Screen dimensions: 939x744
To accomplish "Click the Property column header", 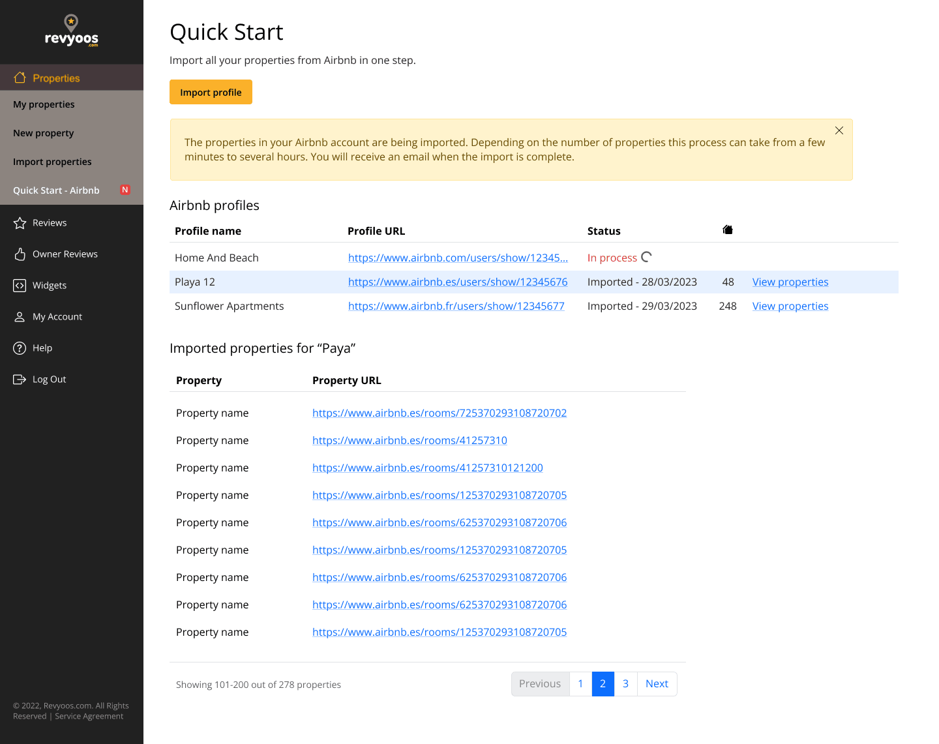I will pos(199,380).
